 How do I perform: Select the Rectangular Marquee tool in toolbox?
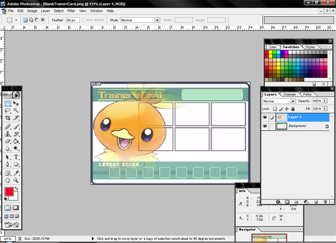pos(8,104)
